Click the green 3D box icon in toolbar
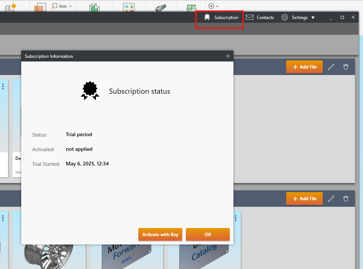 tap(94, 7)
